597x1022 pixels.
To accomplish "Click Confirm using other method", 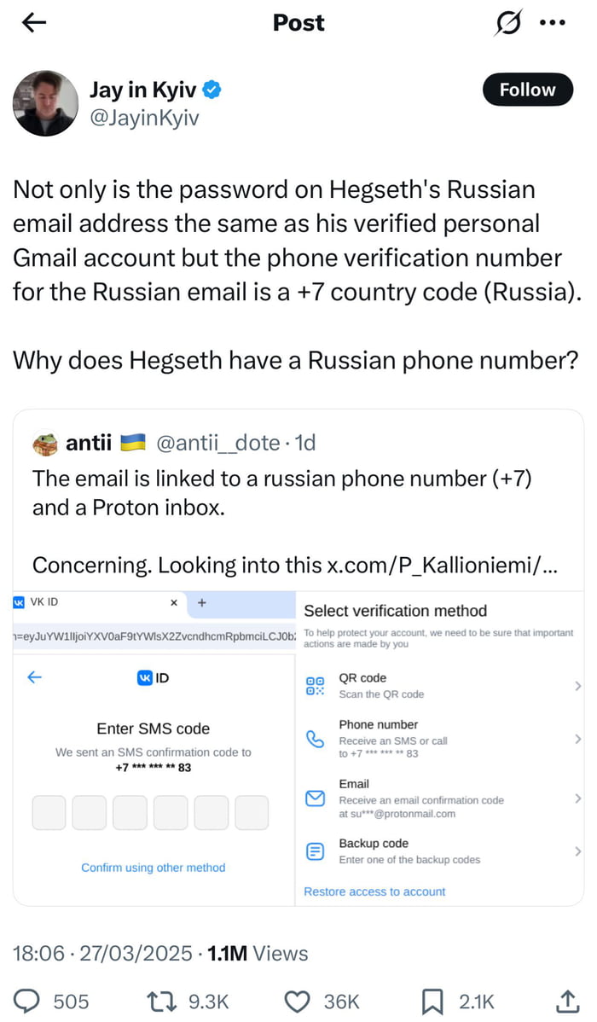I will (x=153, y=868).
